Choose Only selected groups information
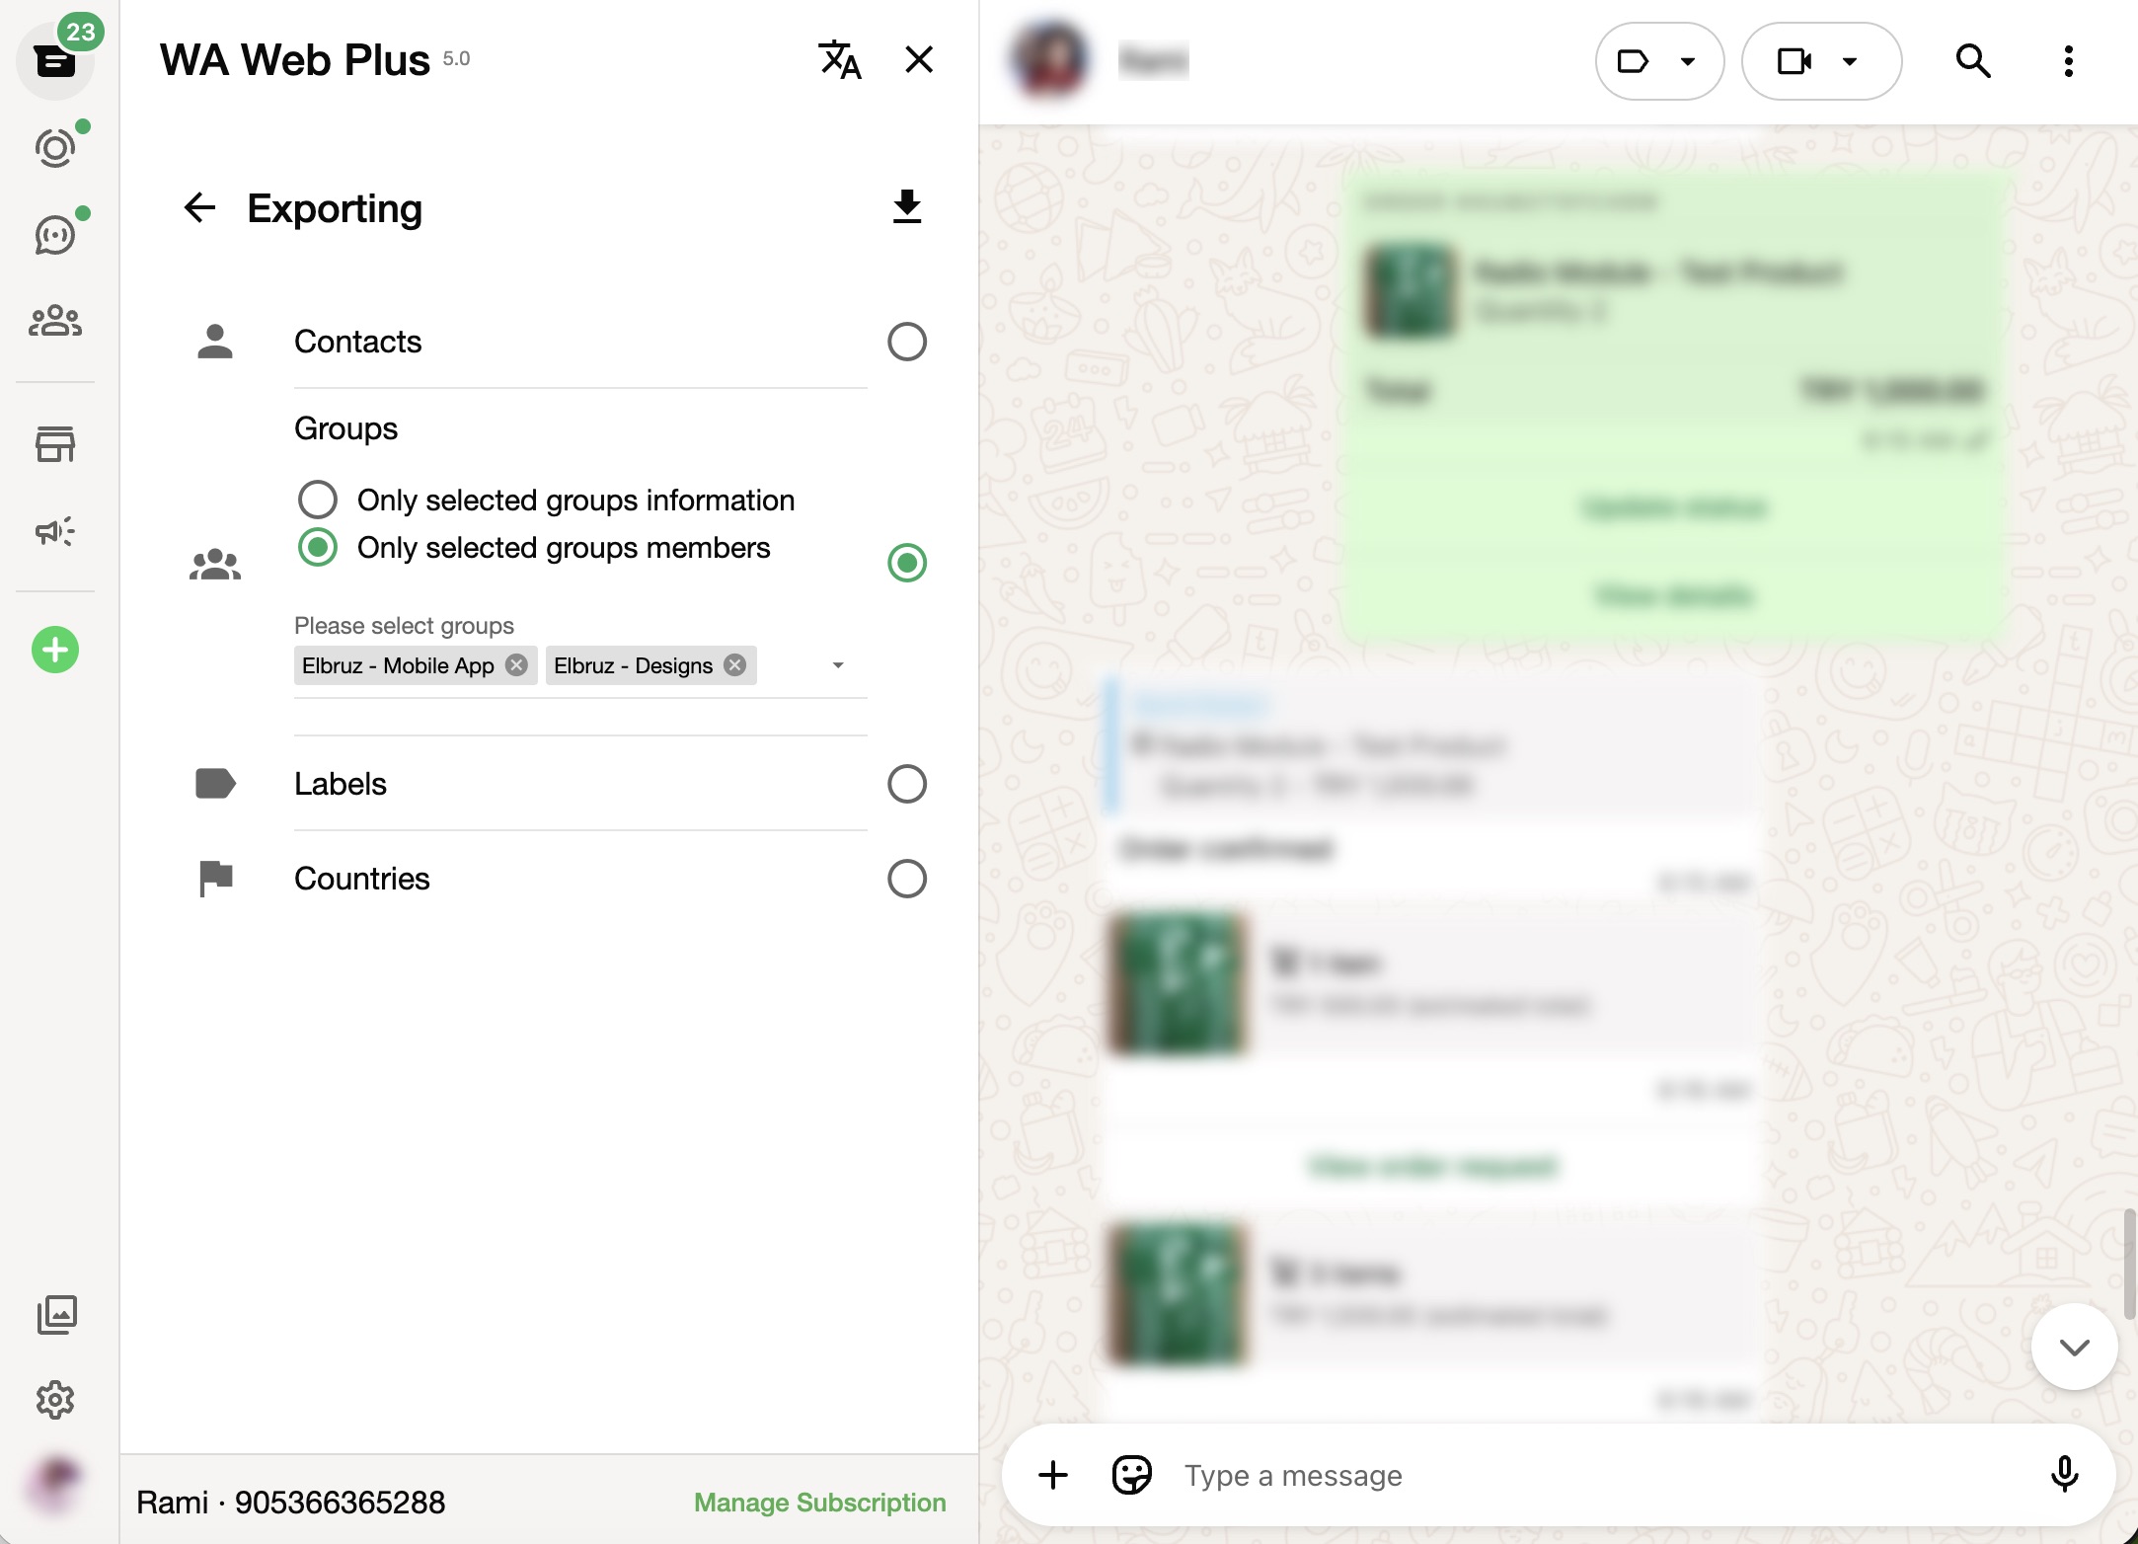 click(x=318, y=500)
